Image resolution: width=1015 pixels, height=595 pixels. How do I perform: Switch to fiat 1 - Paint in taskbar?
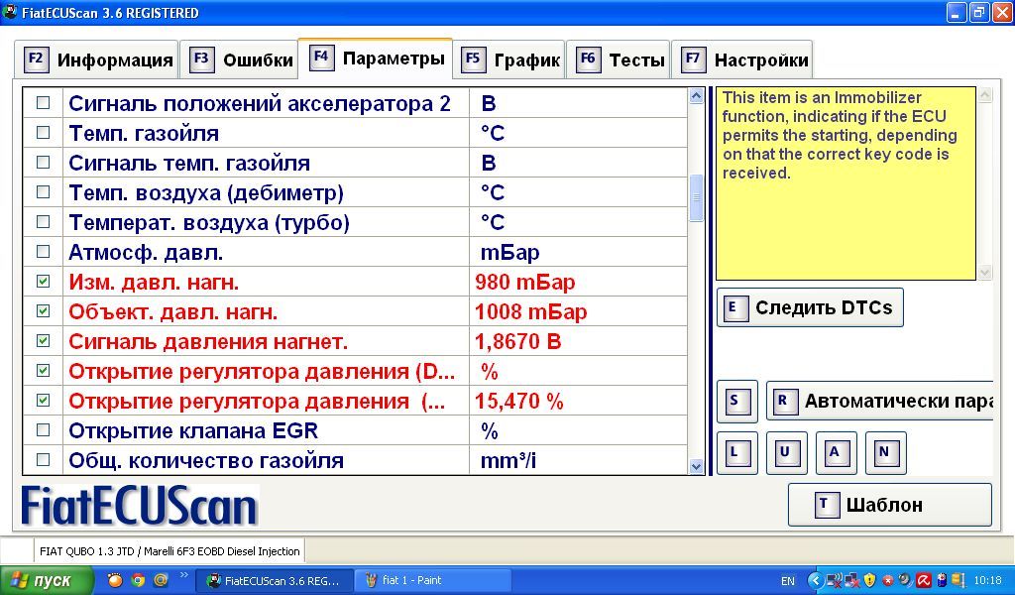433,580
